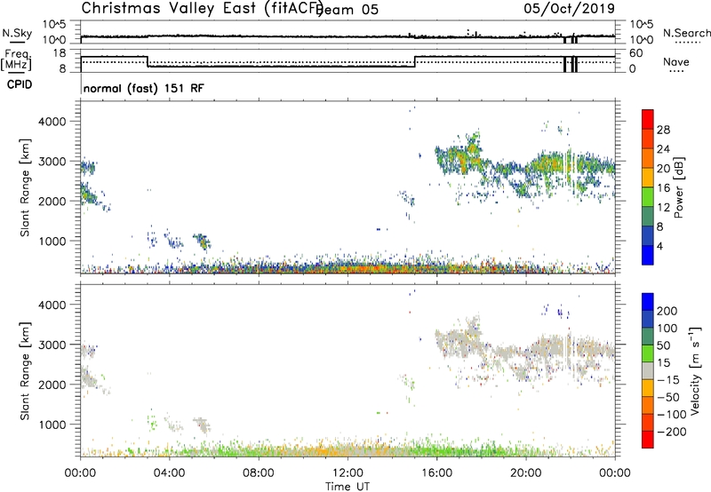Click the '08:00' time axis tick label
711x492 pixels.
click(259, 473)
